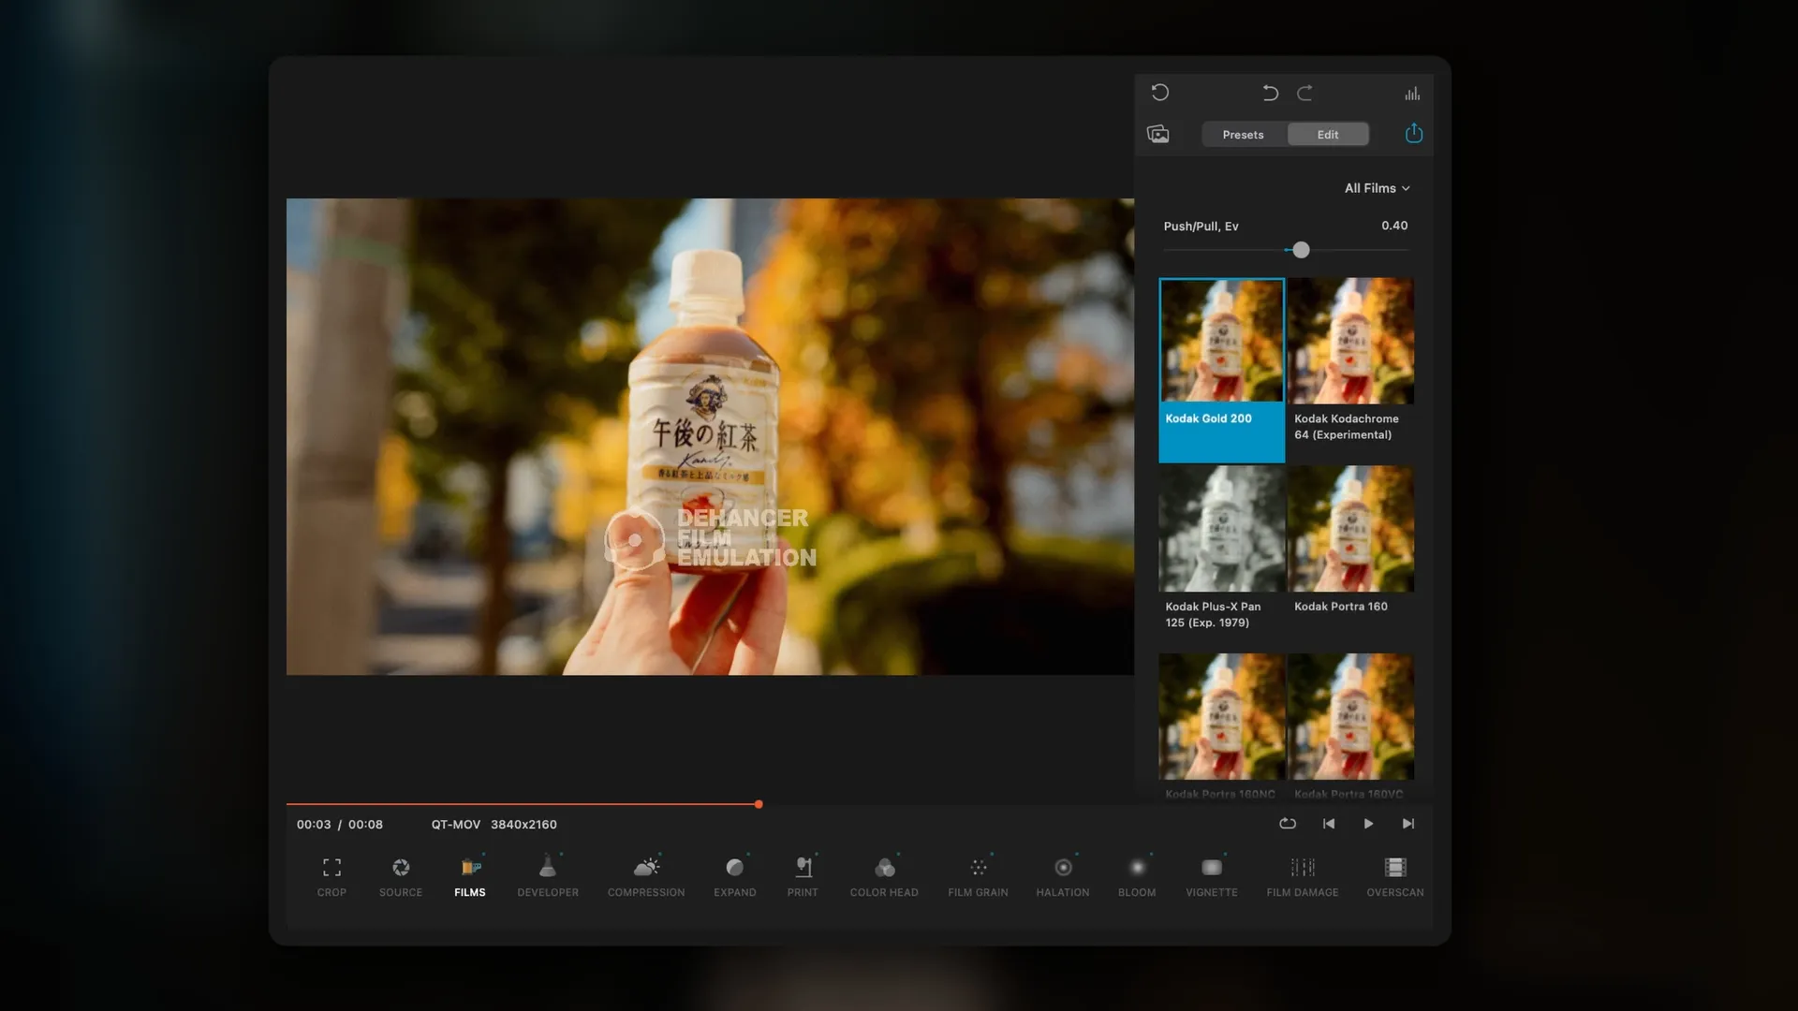Viewport: 1798px width, 1011px height.
Task: Open the Vignette tool
Action: point(1212,877)
